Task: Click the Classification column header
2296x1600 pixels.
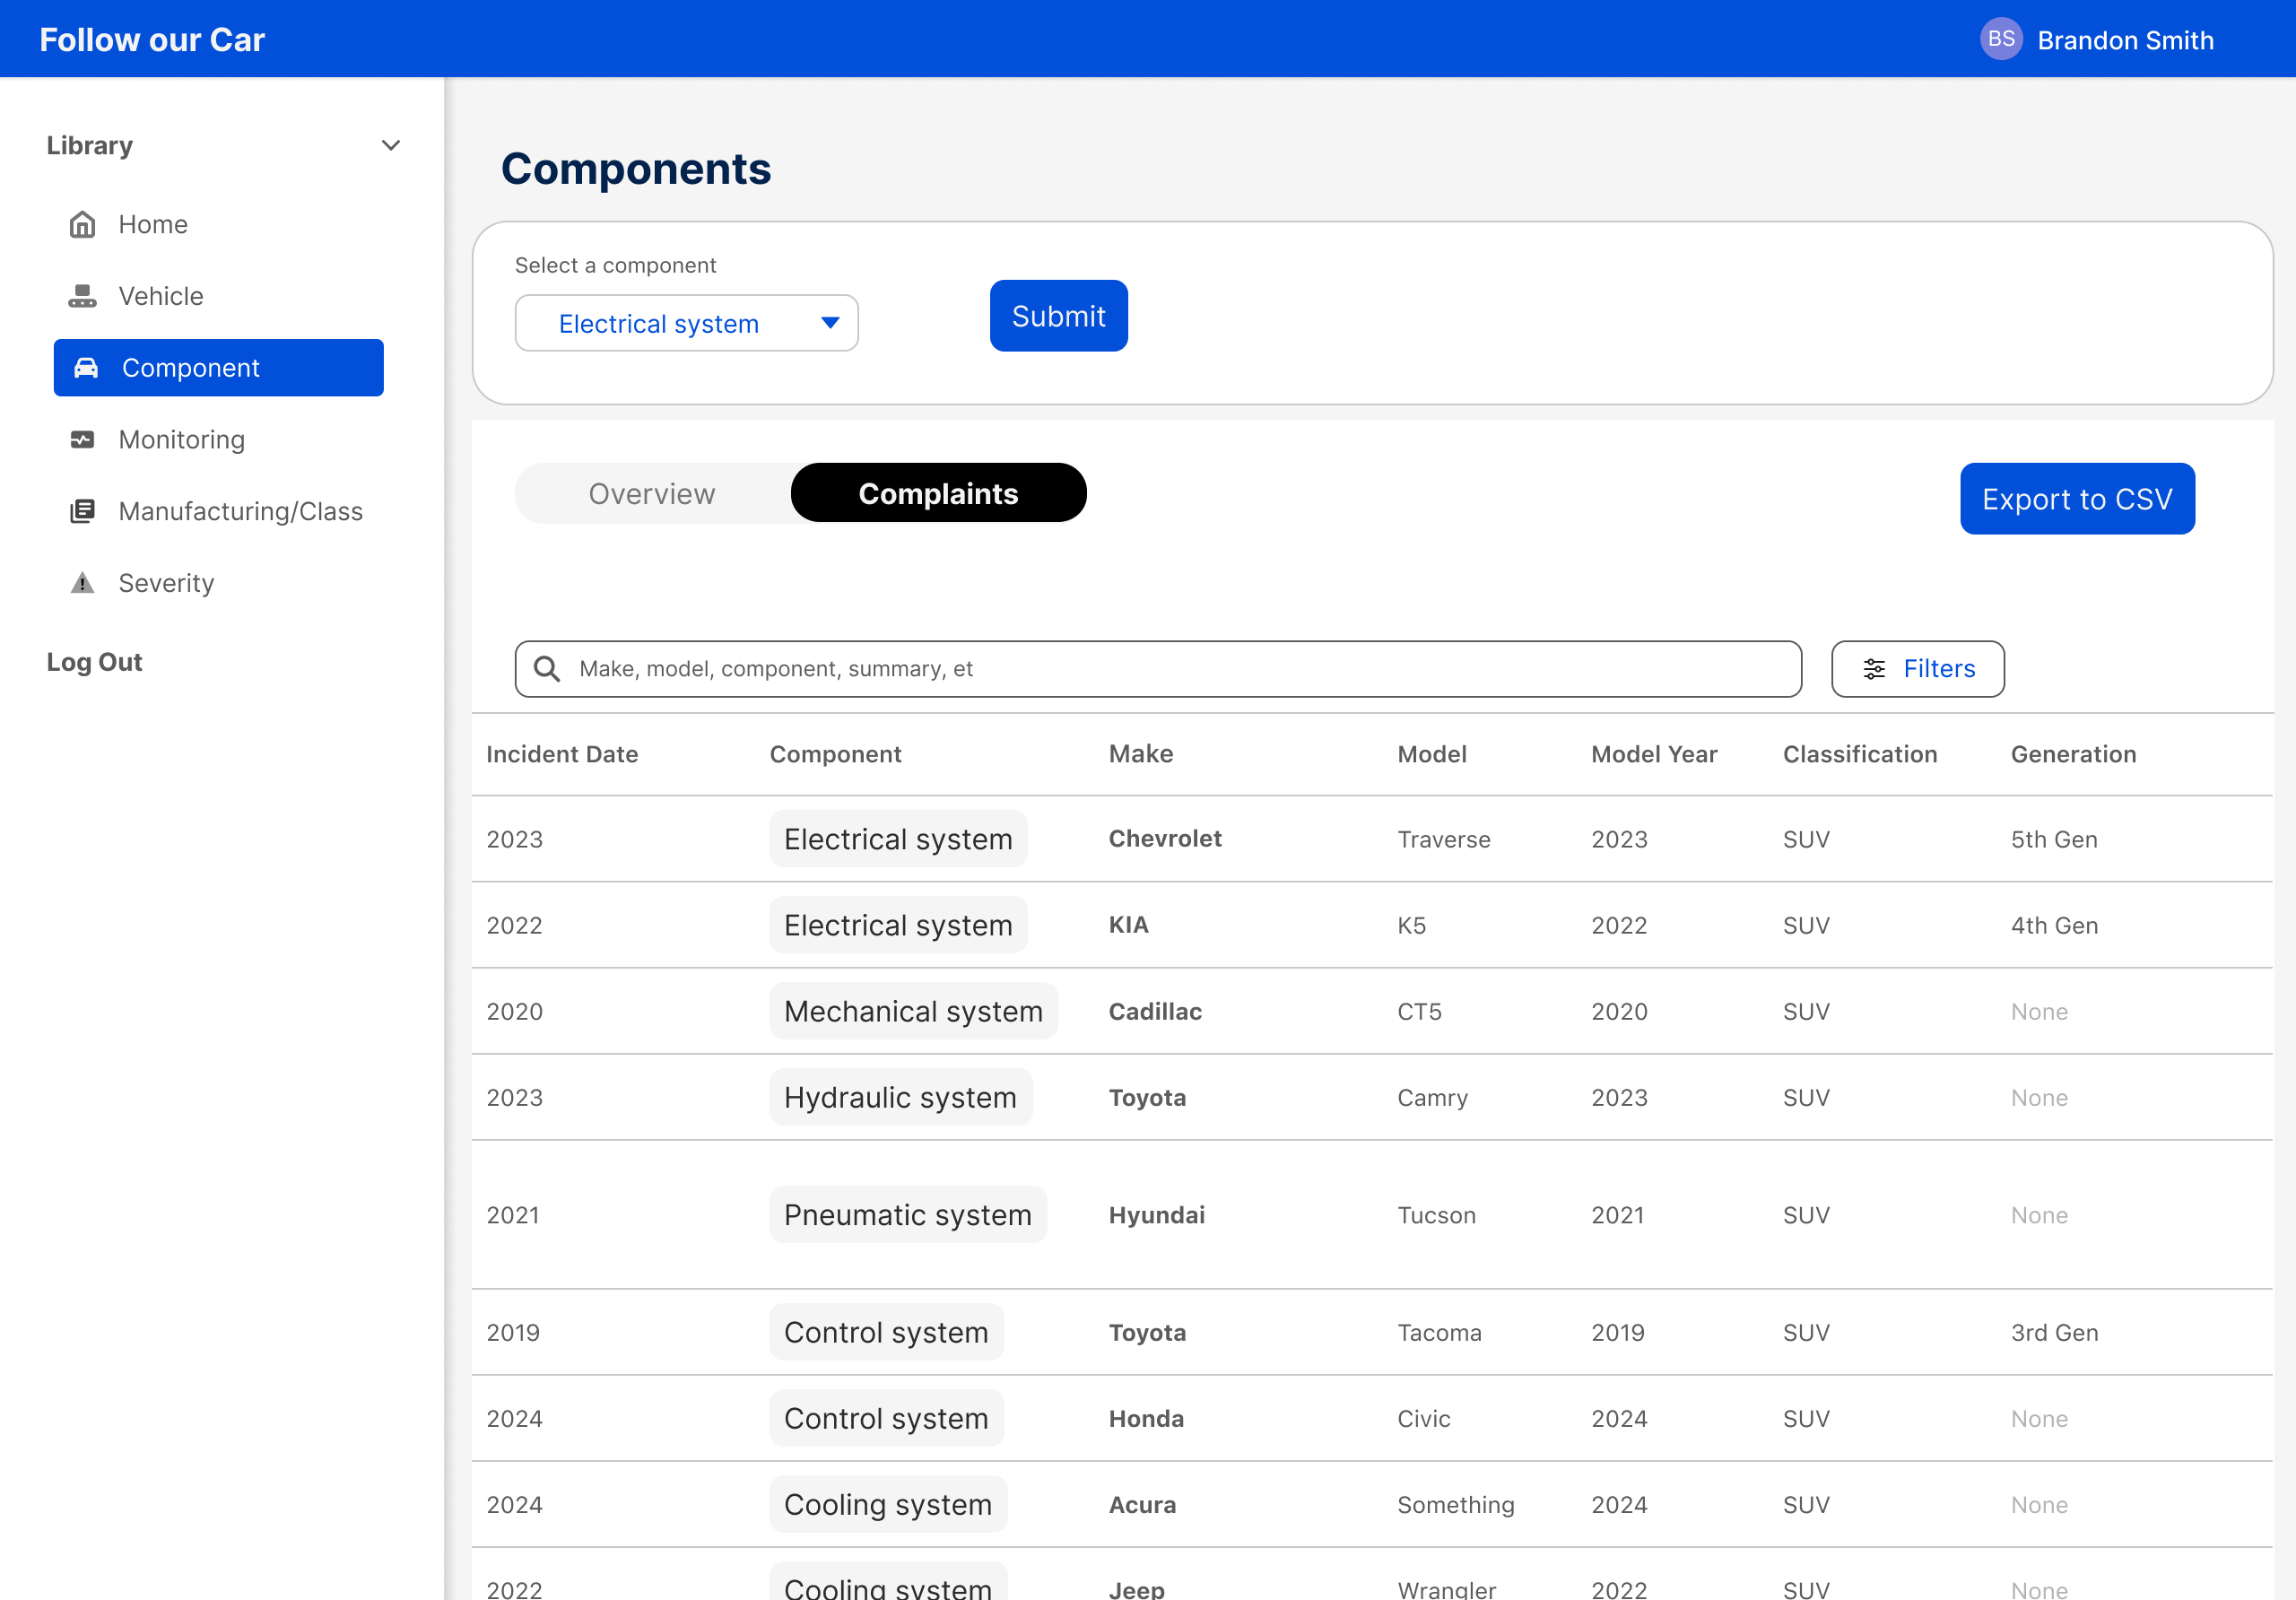Action: coord(1860,754)
